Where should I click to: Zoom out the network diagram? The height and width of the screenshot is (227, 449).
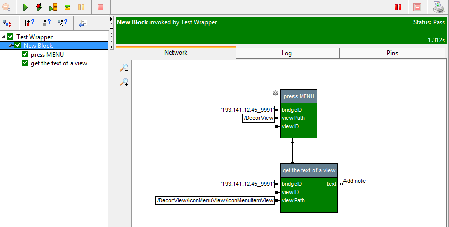[124, 68]
